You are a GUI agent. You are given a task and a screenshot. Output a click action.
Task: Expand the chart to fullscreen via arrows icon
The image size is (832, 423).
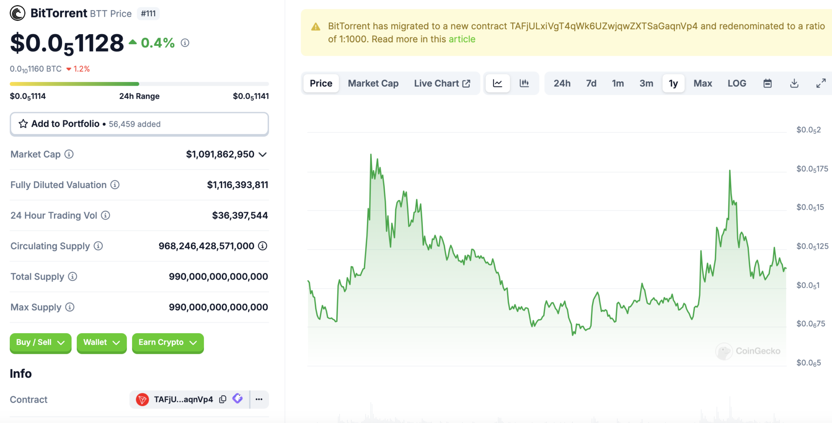tap(821, 83)
